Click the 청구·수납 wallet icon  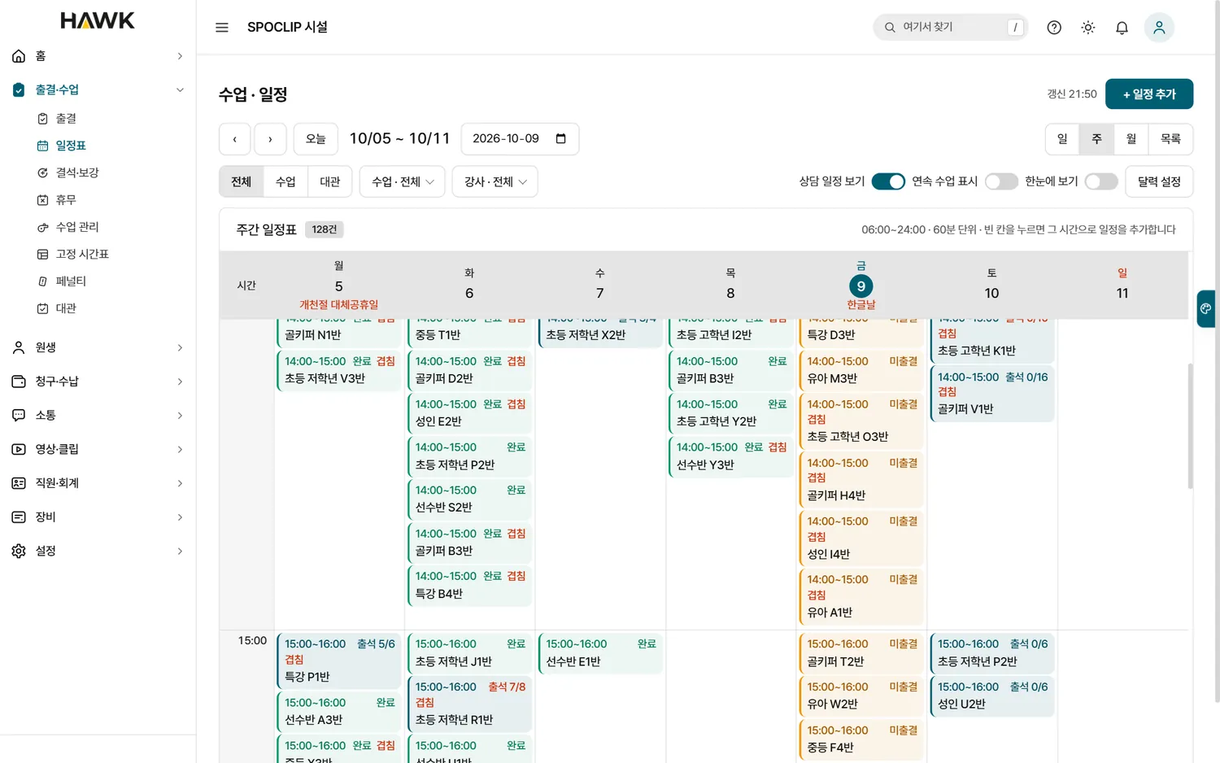click(x=19, y=381)
